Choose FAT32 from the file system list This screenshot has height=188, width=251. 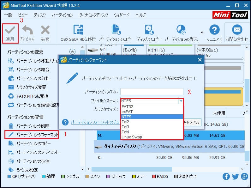tap(128, 107)
